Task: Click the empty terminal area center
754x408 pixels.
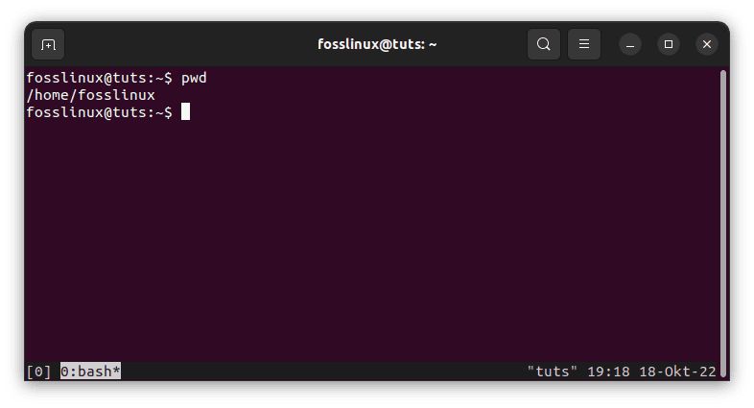Action: 374,240
